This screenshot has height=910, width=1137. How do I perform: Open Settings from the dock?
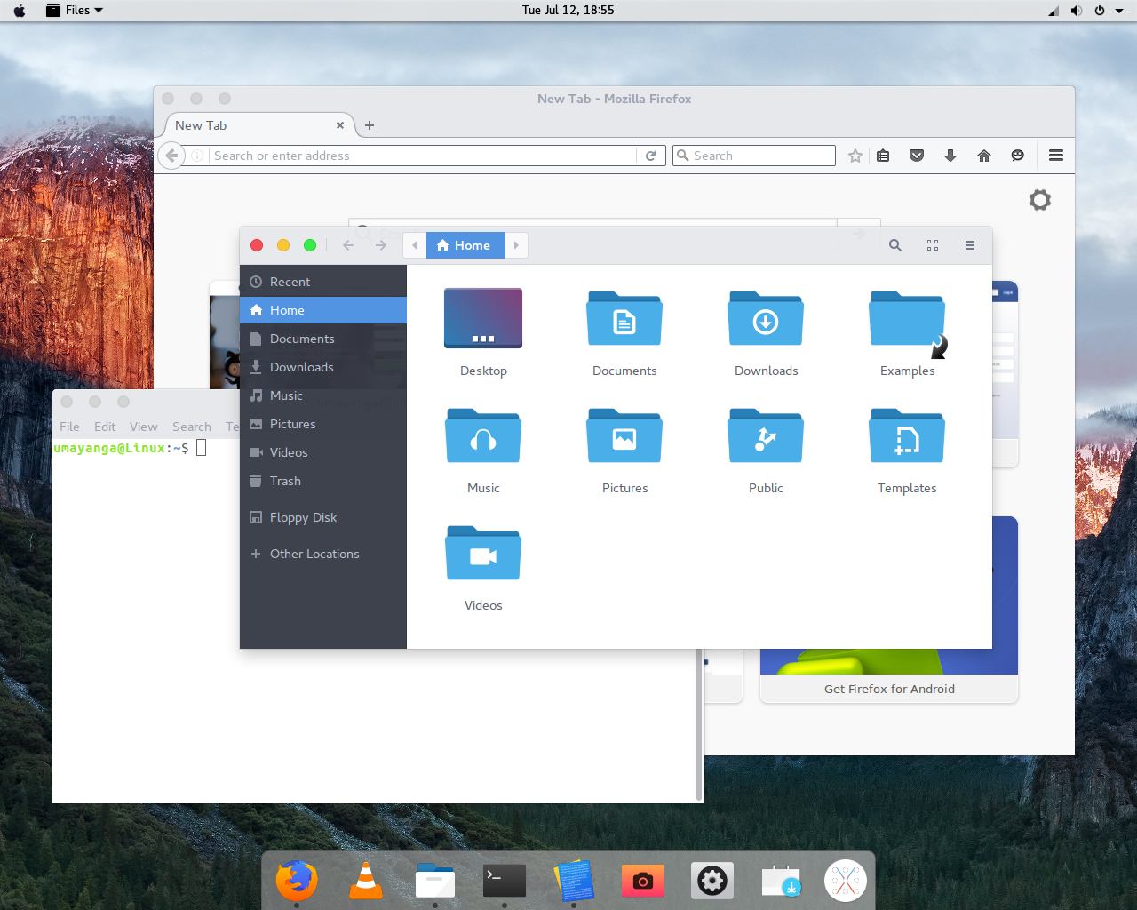(x=712, y=881)
